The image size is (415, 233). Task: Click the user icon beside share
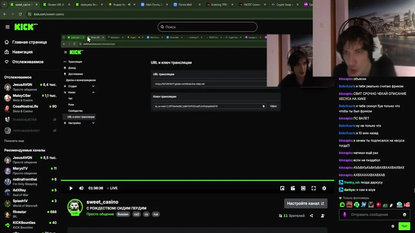point(323,216)
